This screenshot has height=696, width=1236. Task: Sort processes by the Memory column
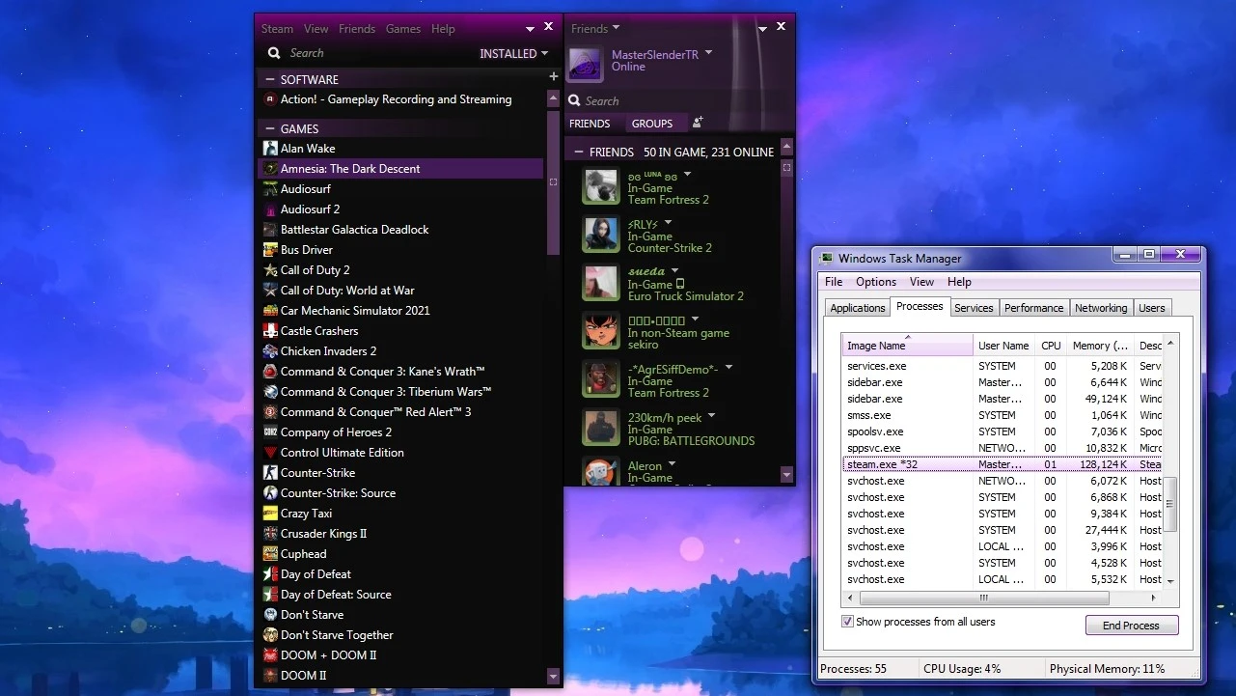click(1099, 346)
